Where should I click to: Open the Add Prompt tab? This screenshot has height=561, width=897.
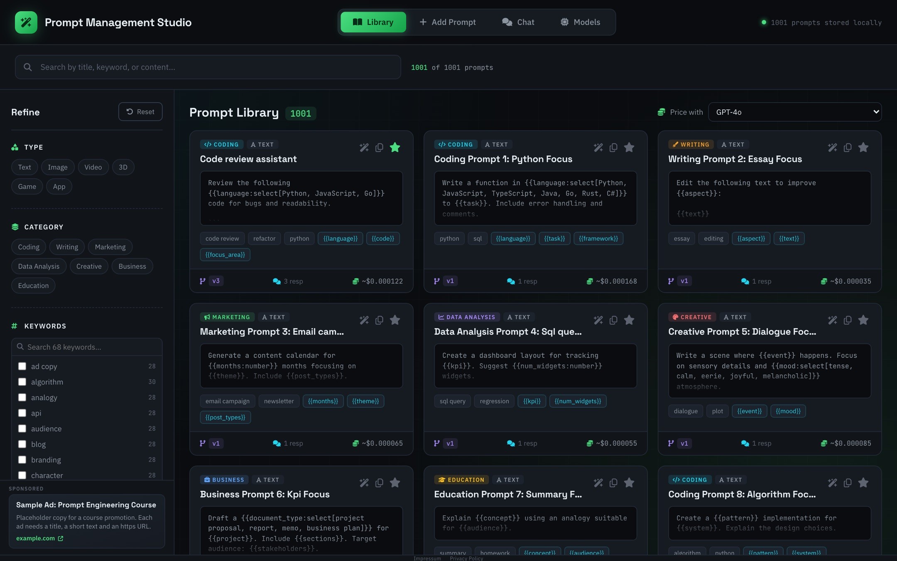click(x=448, y=22)
